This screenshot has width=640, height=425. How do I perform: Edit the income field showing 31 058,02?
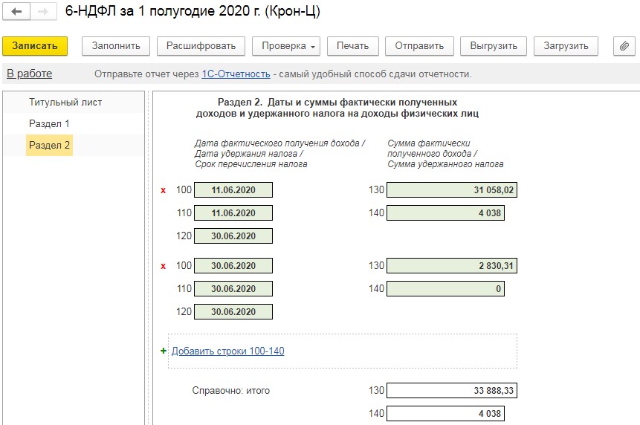(x=451, y=190)
